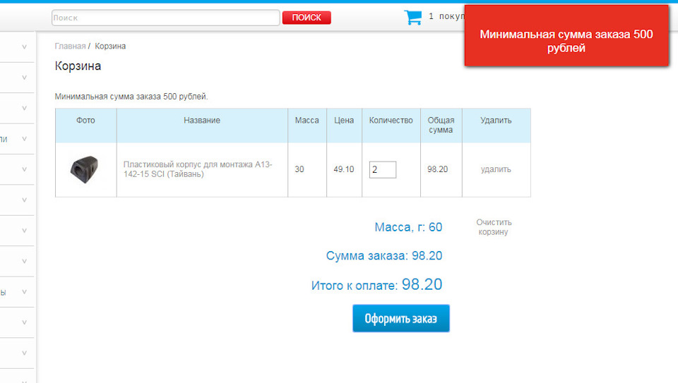Click the Количество quantity input box
The width and height of the screenshot is (678, 383).
382,169
